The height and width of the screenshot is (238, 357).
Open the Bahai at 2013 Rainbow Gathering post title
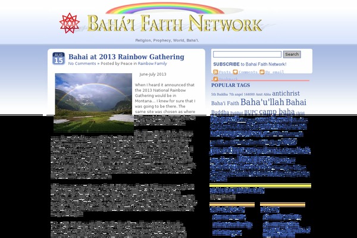point(126,57)
